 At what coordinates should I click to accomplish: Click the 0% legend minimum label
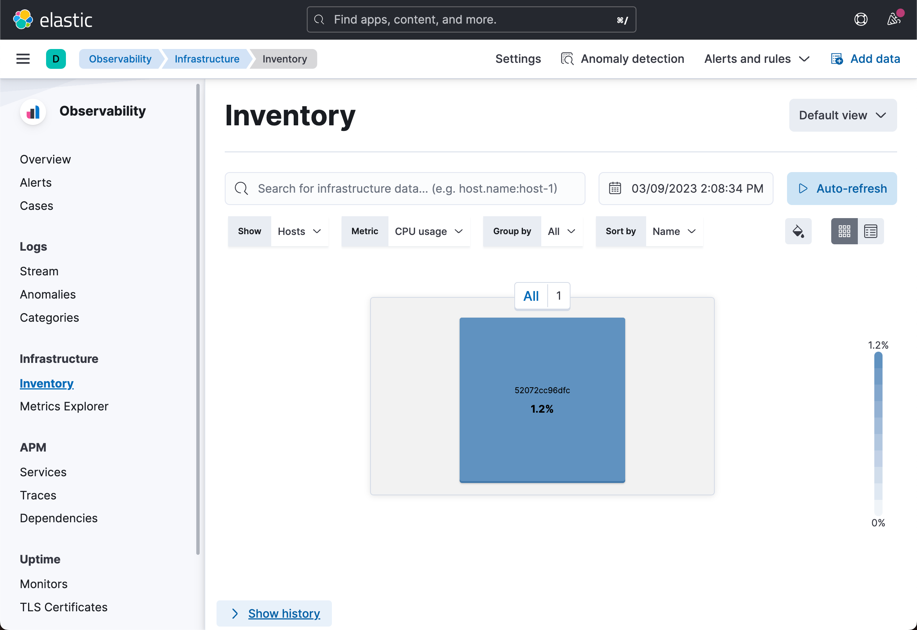coord(878,523)
